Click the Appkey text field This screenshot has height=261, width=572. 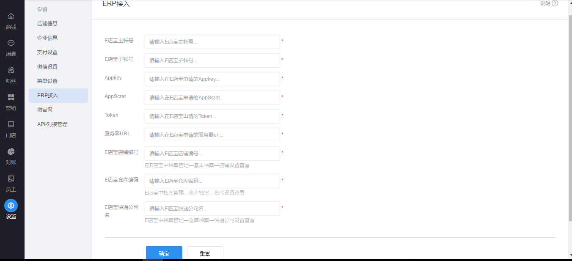[212, 79]
